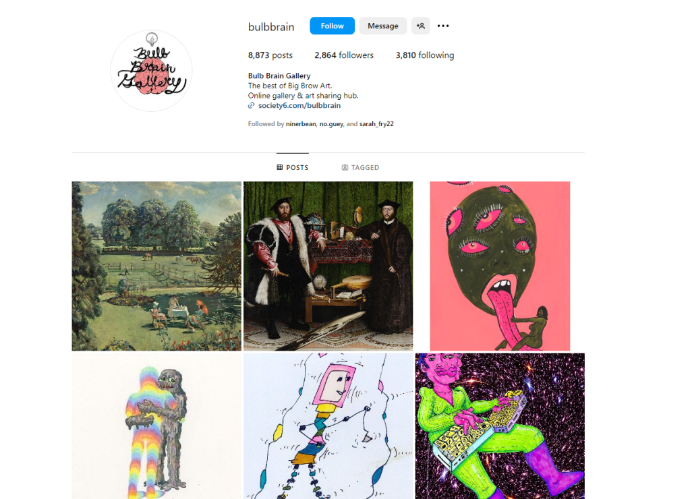Select the POSTS tab
This screenshot has width=690, height=499.
(x=293, y=167)
